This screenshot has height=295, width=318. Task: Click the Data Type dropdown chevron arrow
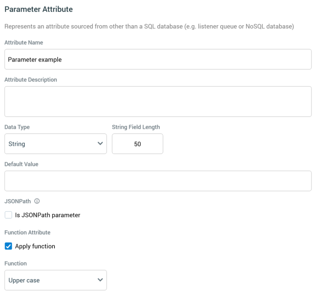point(100,144)
